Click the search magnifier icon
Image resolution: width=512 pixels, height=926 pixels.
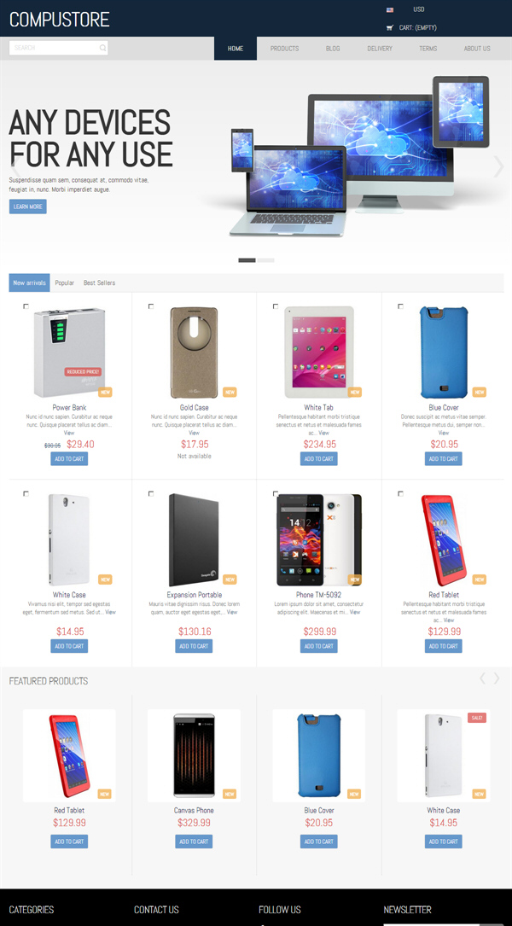coord(102,48)
